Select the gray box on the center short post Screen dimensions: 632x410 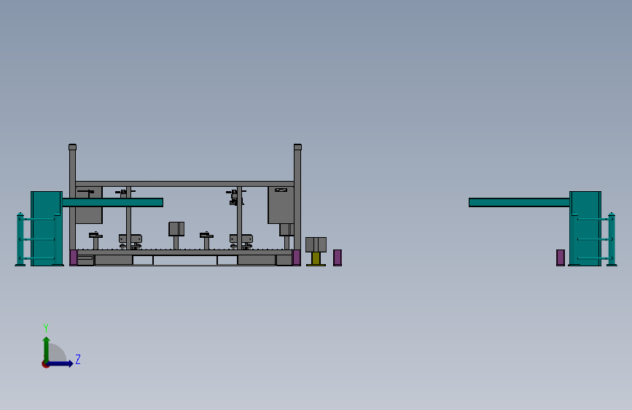pyautogui.click(x=176, y=229)
